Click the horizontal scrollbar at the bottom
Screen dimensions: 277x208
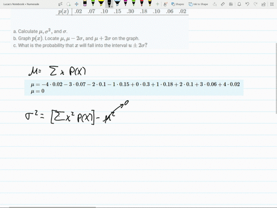(x=53, y=207)
